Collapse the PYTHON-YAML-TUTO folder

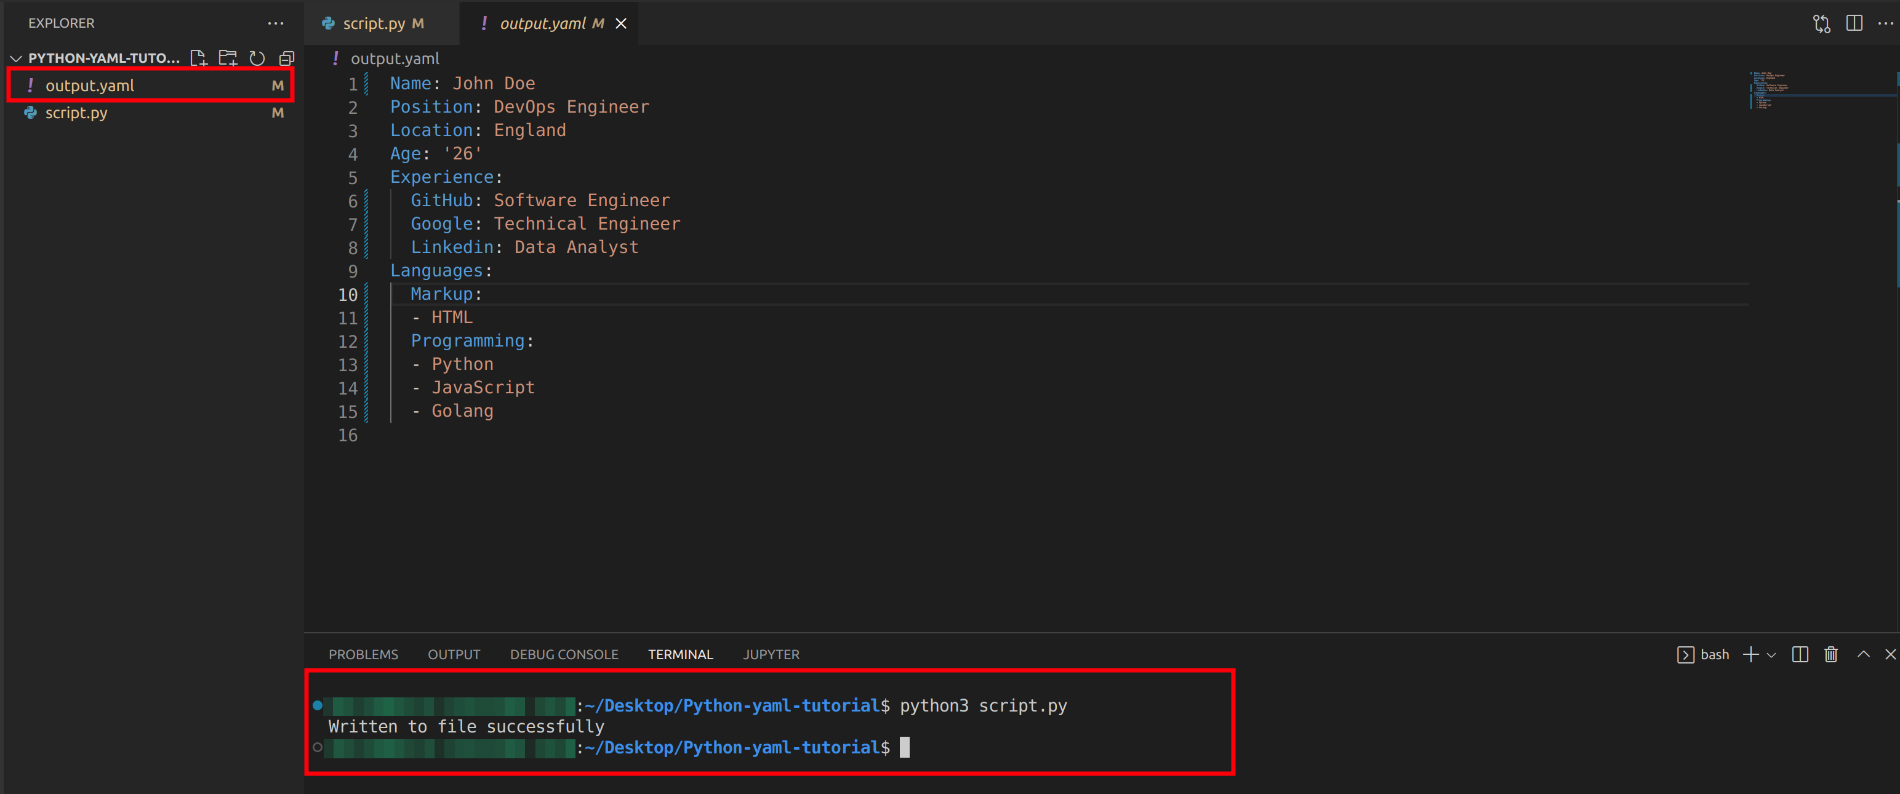(15, 58)
